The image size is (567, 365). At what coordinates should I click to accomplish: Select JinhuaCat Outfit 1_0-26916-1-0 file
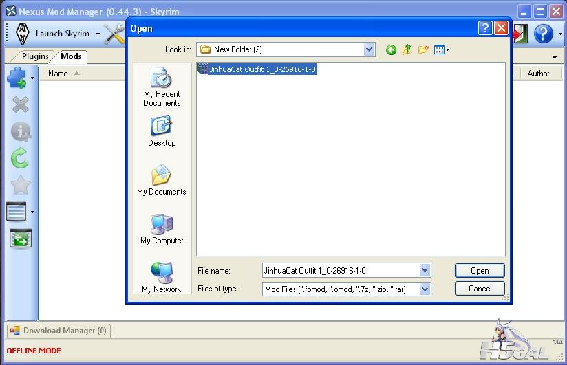pyautogui.click(x=257, y=69)
